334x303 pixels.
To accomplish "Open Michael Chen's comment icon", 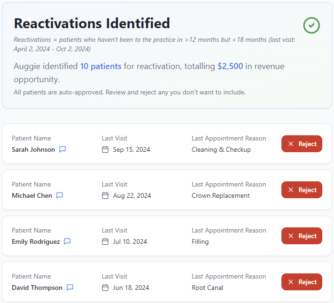I will click(60, 195).
